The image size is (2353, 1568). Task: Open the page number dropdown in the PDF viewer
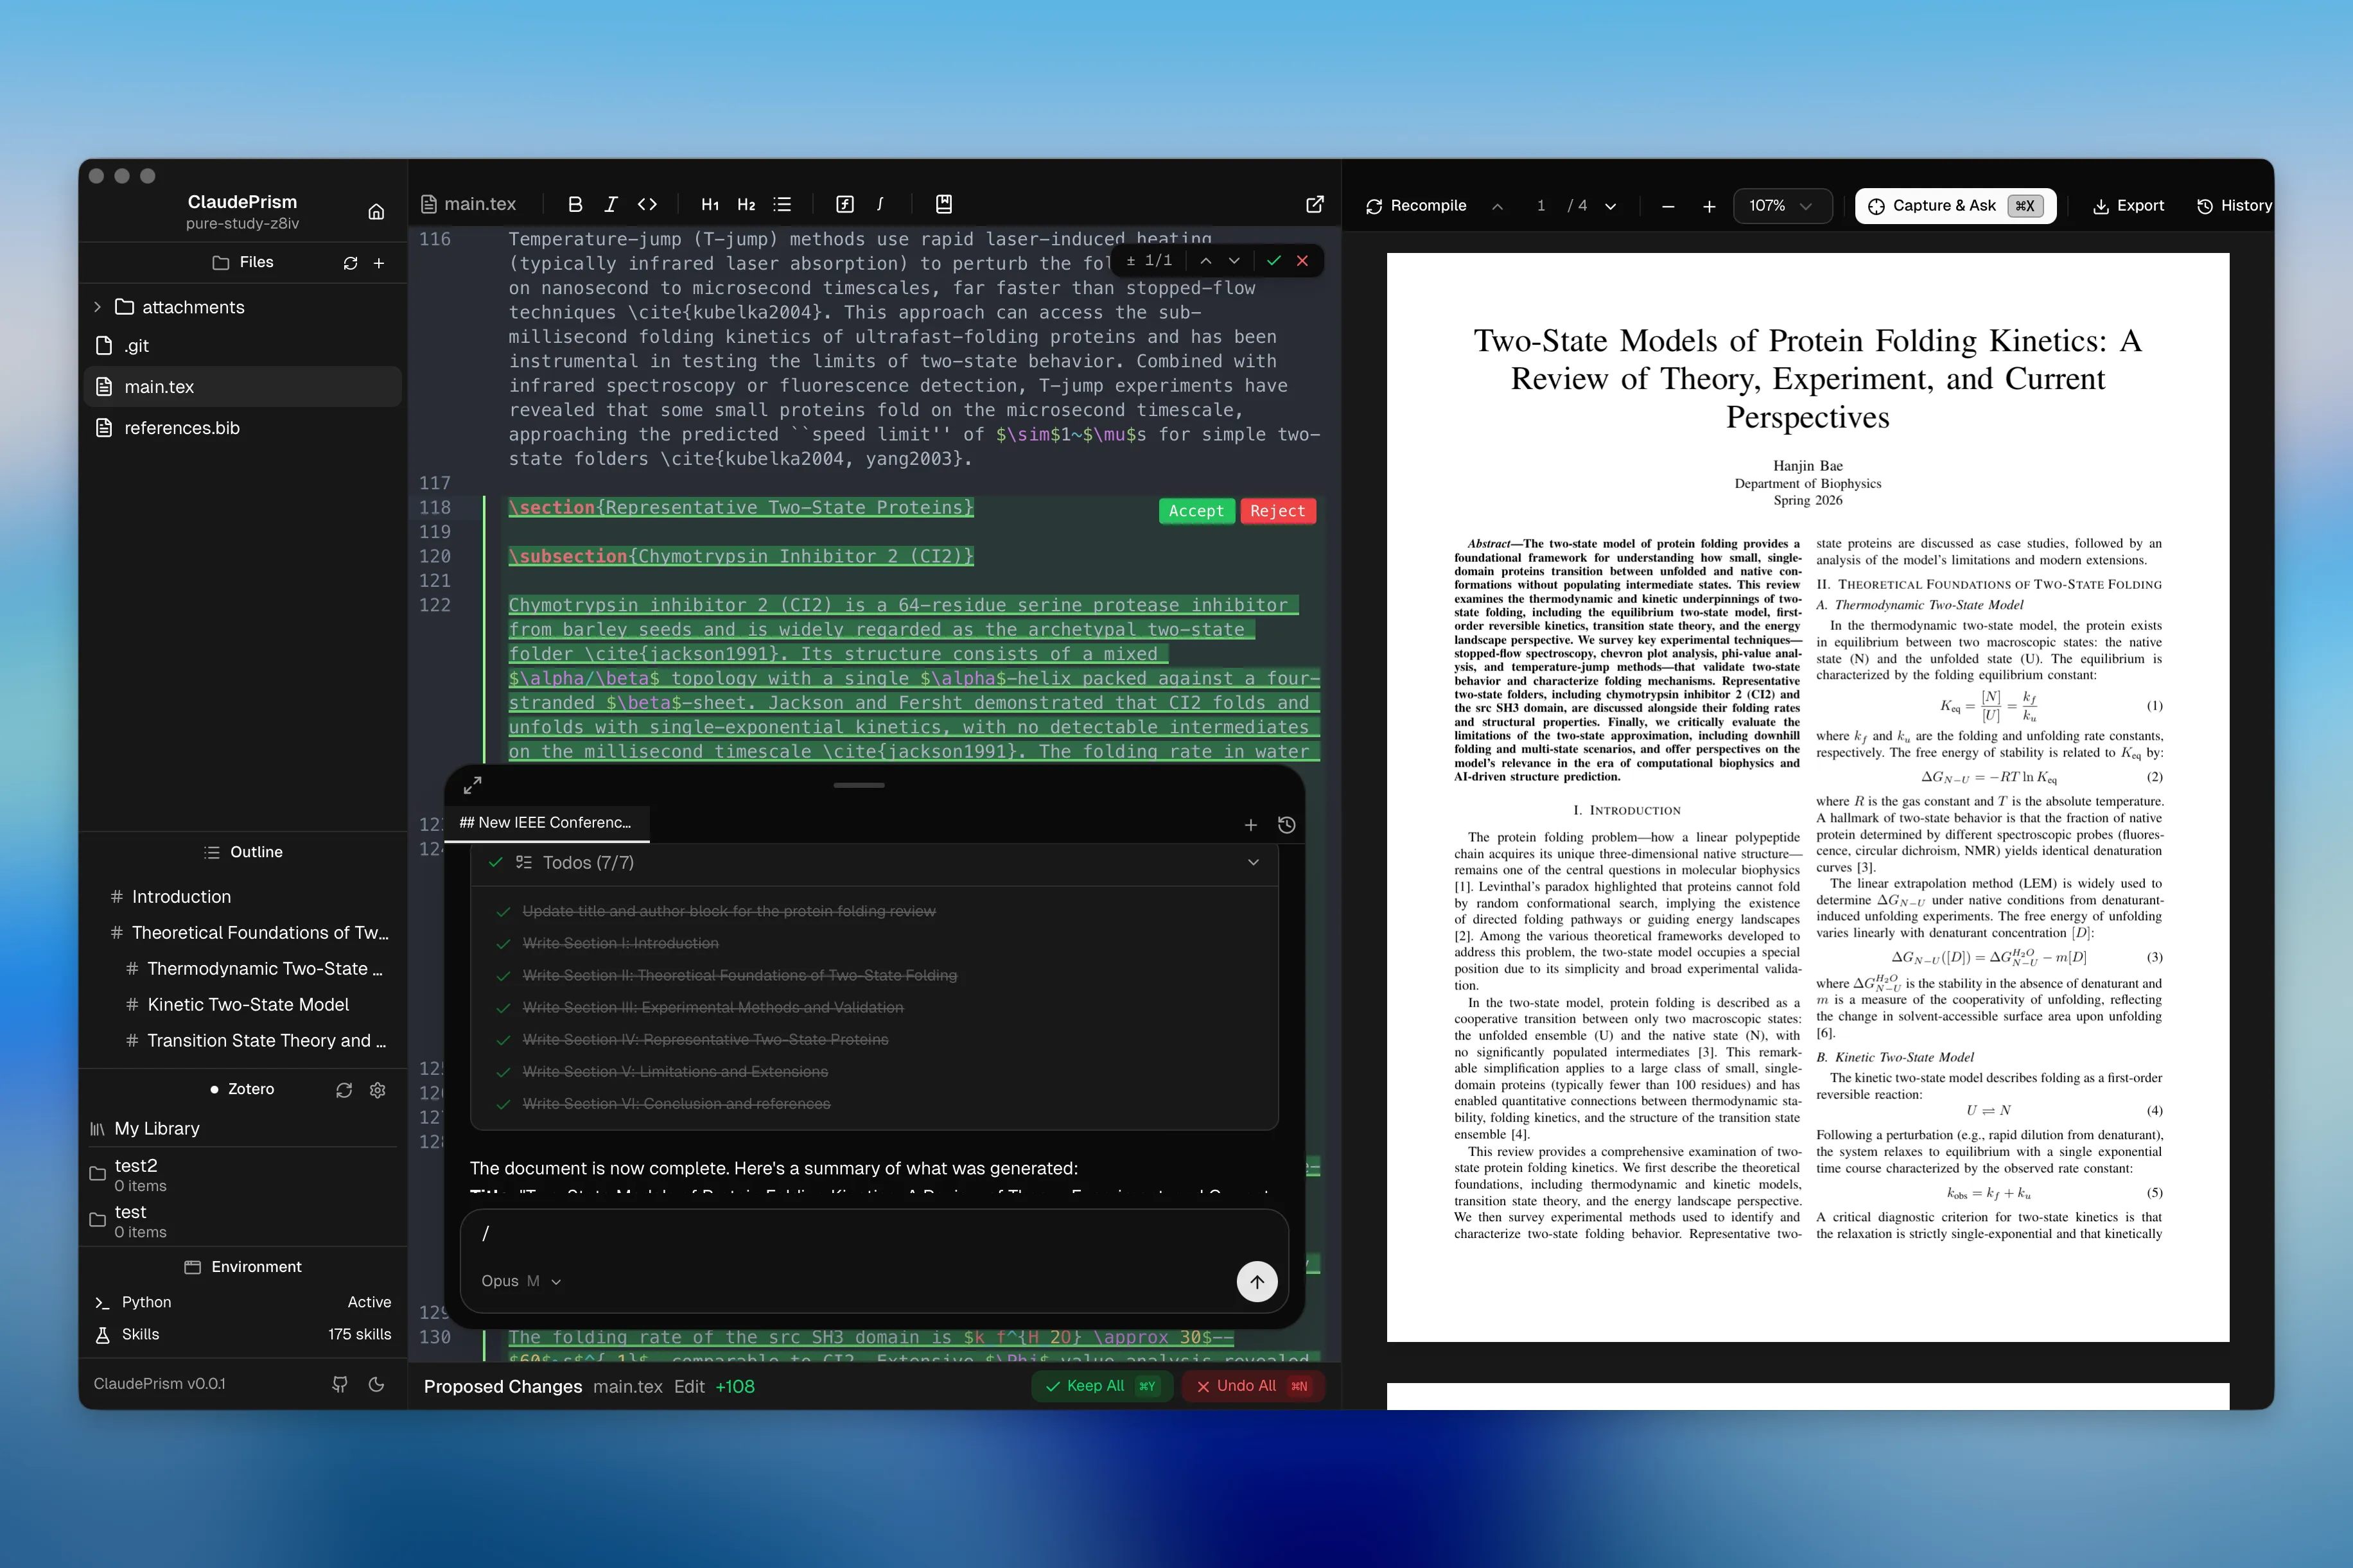1610,206
